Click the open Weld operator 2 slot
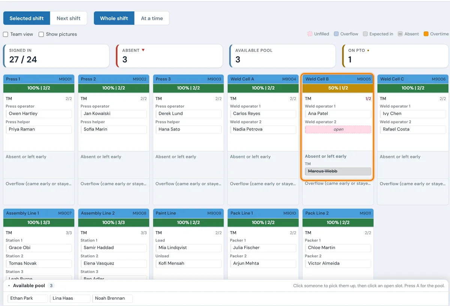This screenshot has width=450, height=306. [x=338, y=129]
